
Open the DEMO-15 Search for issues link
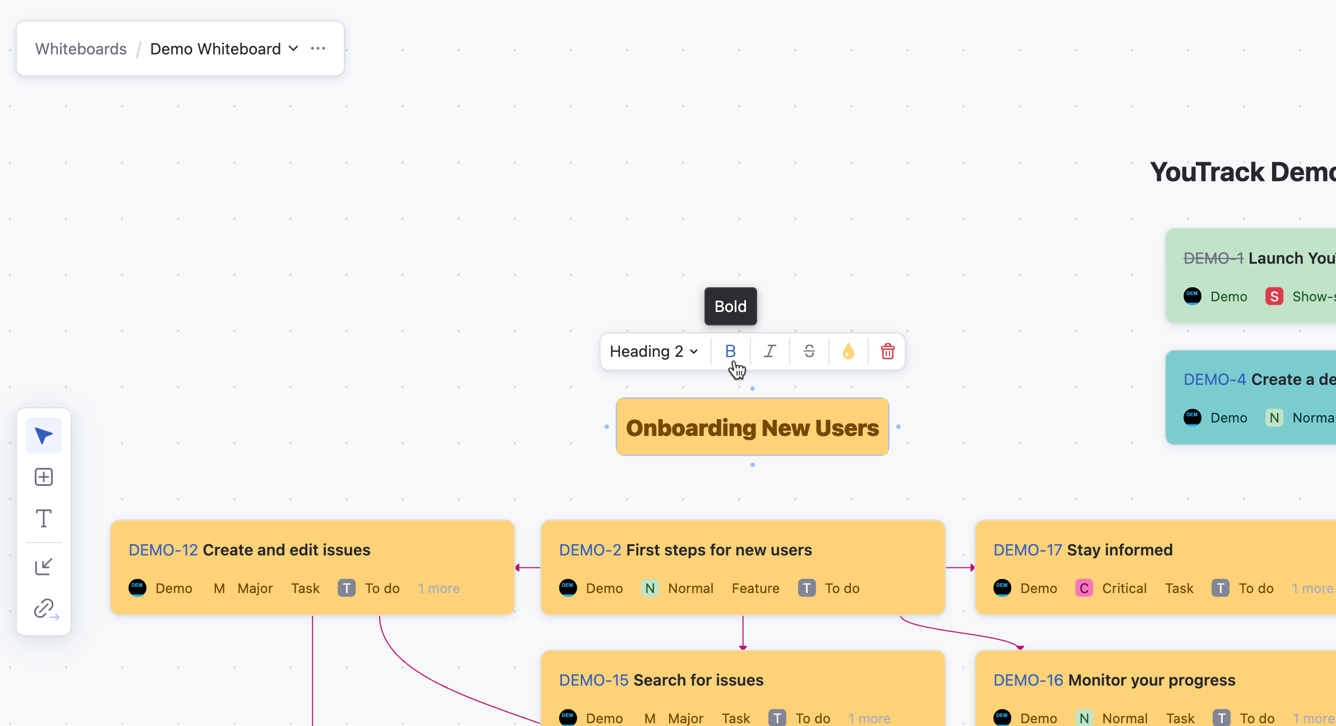[593, 680]
